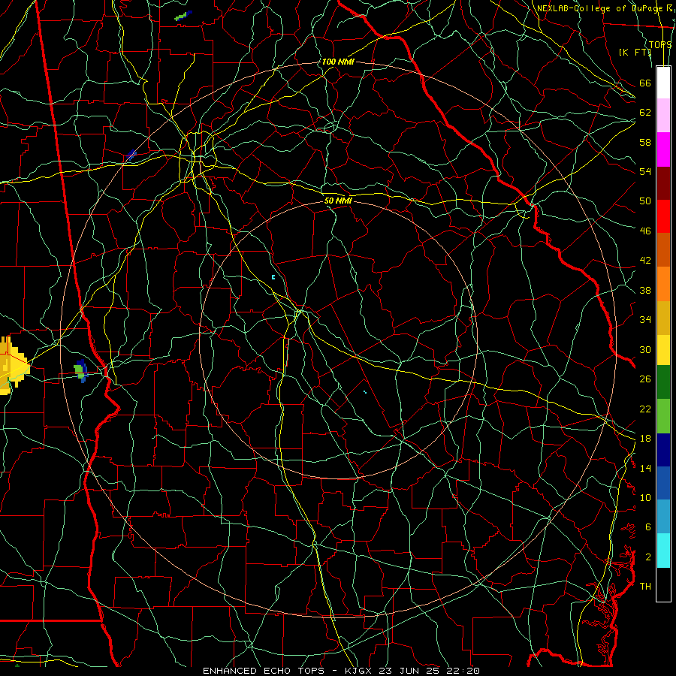Pick the navy blue legend swatch

coord(663,450)
